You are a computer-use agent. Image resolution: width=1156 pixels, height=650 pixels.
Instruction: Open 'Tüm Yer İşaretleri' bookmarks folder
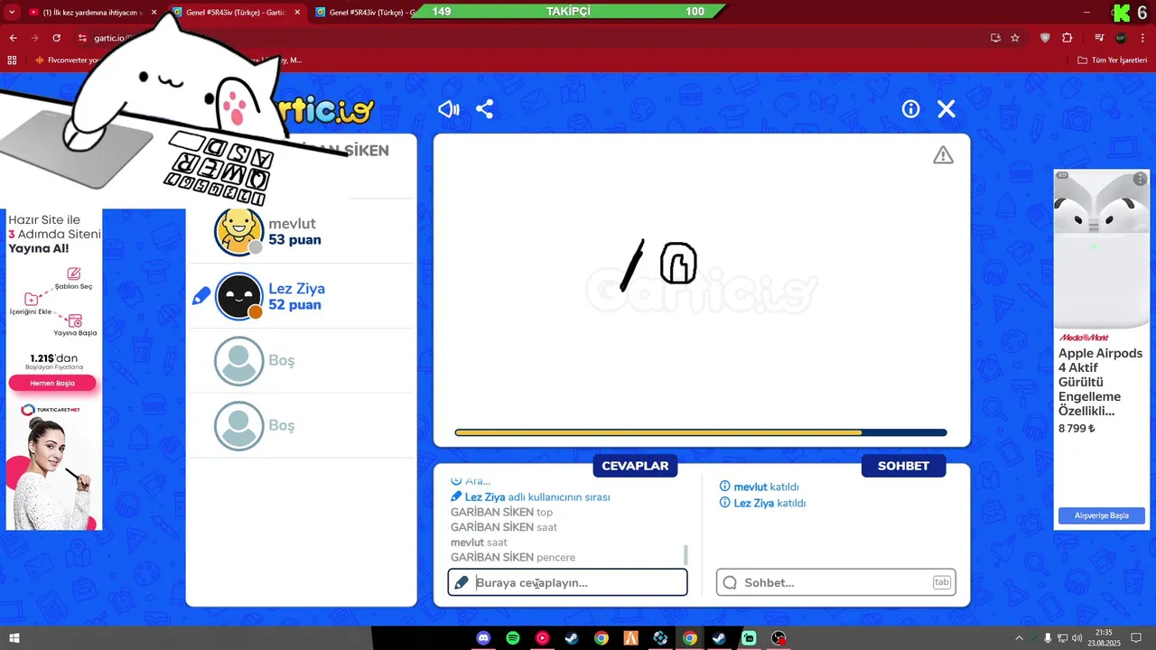(1113, 60)
